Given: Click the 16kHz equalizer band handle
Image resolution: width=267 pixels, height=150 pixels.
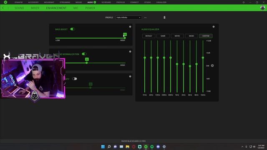Looking at the screenshot, I should point(203,58).
